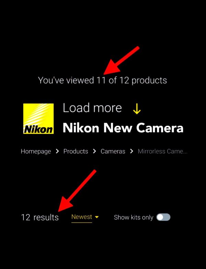Click the Nikon New Camera heading
206x269 pixels.
123,128
